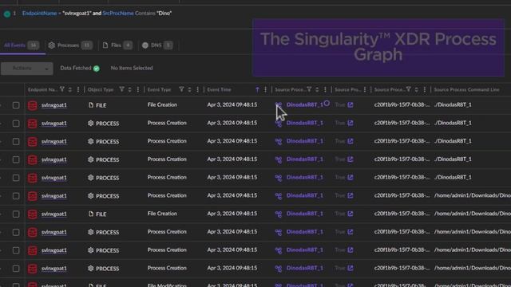Select checkbox of /home/admin1 File Creation row

coord(16,214)
